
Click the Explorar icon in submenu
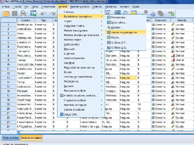(x=109, y=27)
